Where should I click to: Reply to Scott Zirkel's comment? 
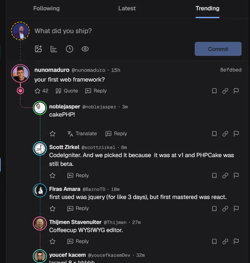[78, 175]
